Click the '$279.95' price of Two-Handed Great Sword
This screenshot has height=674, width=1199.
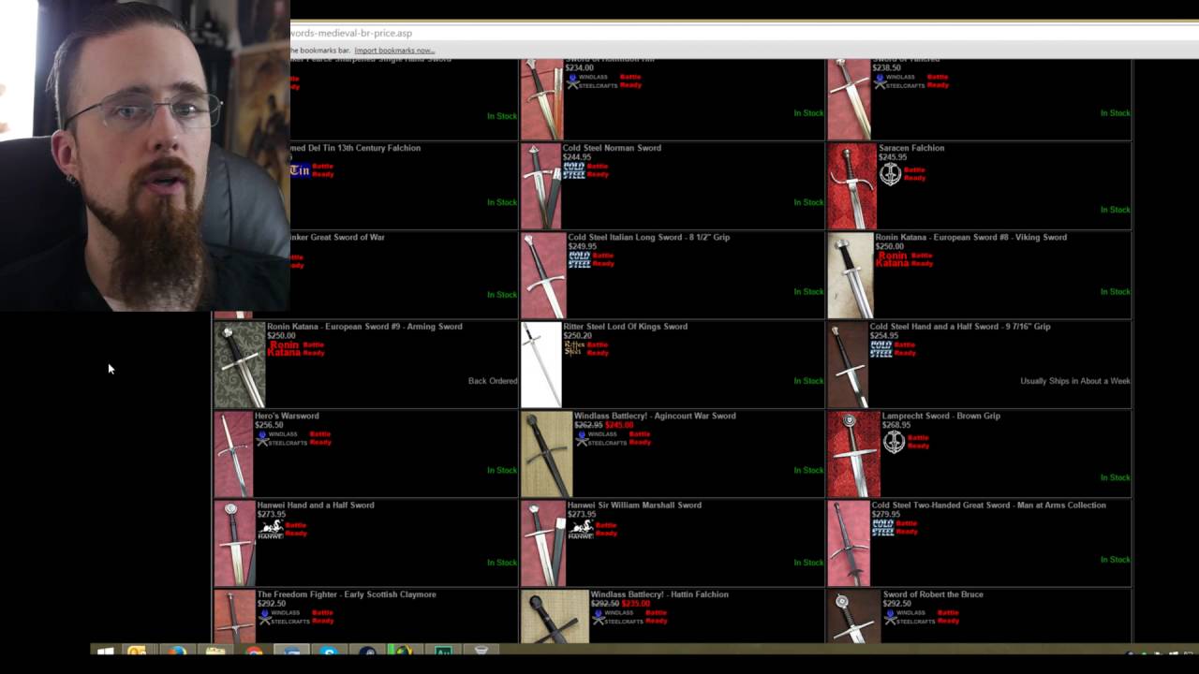886,515
